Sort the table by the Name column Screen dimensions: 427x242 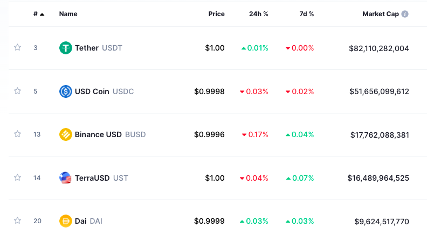68,14
